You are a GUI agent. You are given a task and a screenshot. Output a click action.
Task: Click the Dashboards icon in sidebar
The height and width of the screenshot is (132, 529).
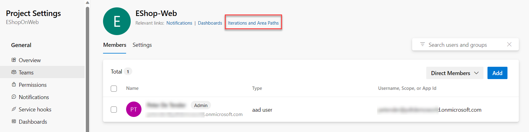coord(14,122)
